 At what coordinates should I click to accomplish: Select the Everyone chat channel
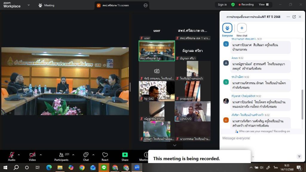coord(227,28)
